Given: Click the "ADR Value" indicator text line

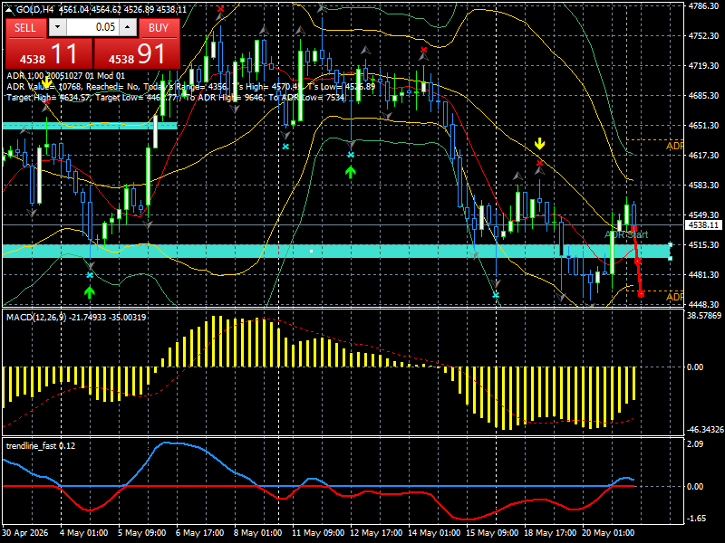Looking at the screenshot, I should 191,87.
